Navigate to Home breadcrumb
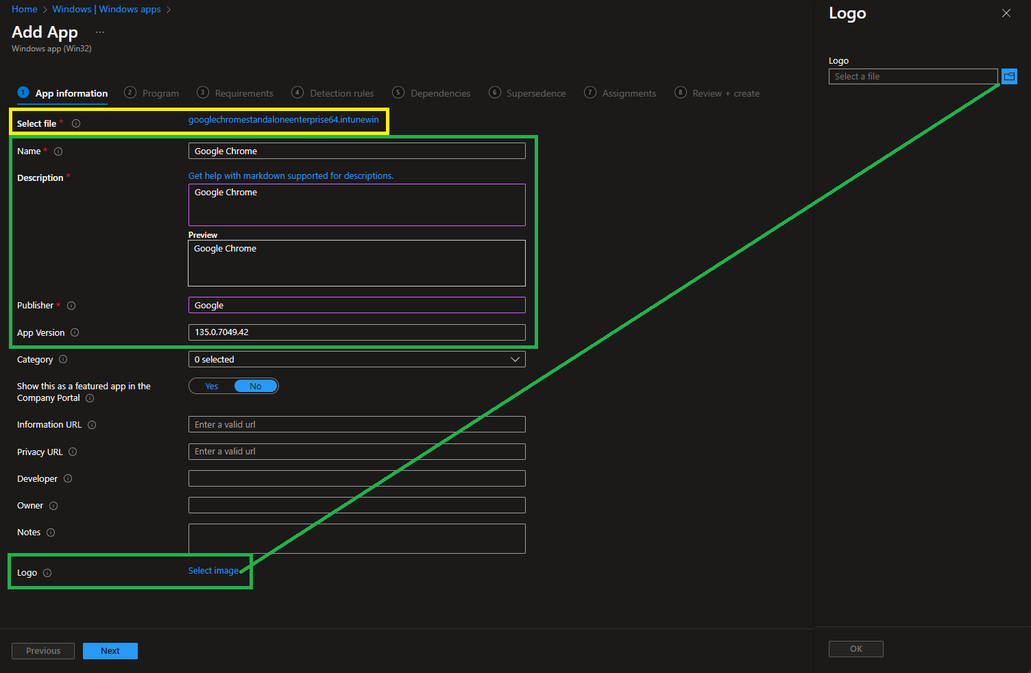The width and height of the screenshot is (1031, 673). click(x=24, y=9)
